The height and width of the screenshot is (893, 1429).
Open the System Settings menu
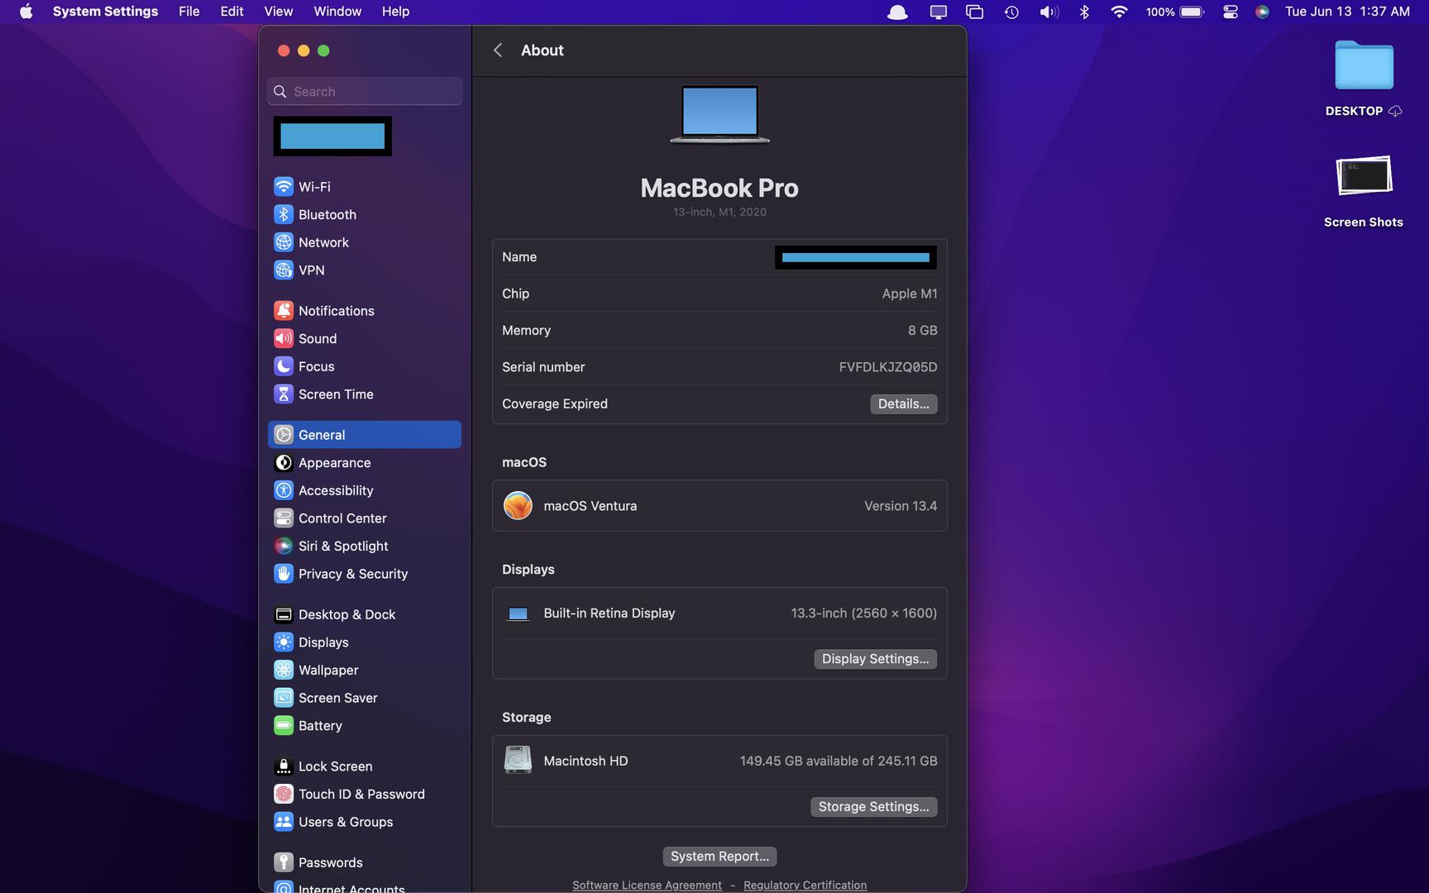tap(105, 12)
